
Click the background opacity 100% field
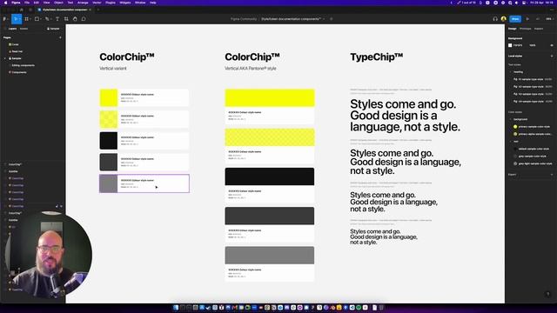click(x=533, y=45)
